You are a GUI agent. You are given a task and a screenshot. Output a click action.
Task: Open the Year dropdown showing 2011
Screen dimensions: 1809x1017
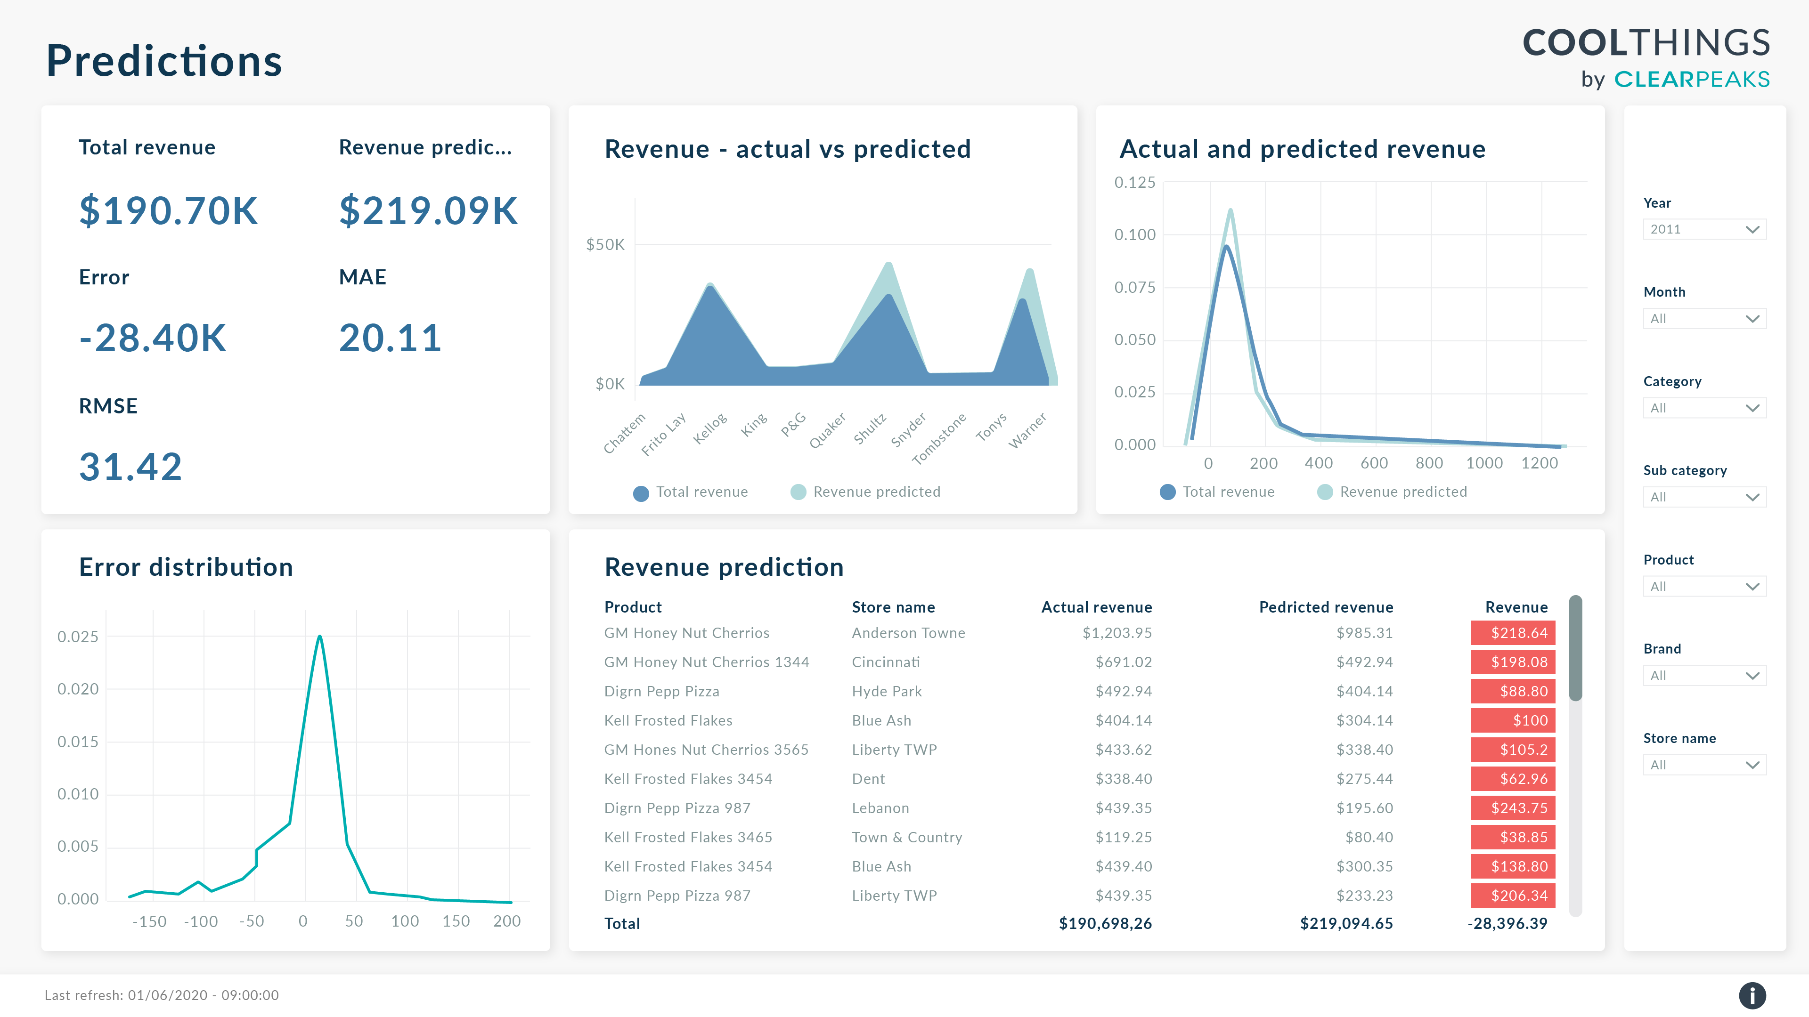pos(1704,229)
